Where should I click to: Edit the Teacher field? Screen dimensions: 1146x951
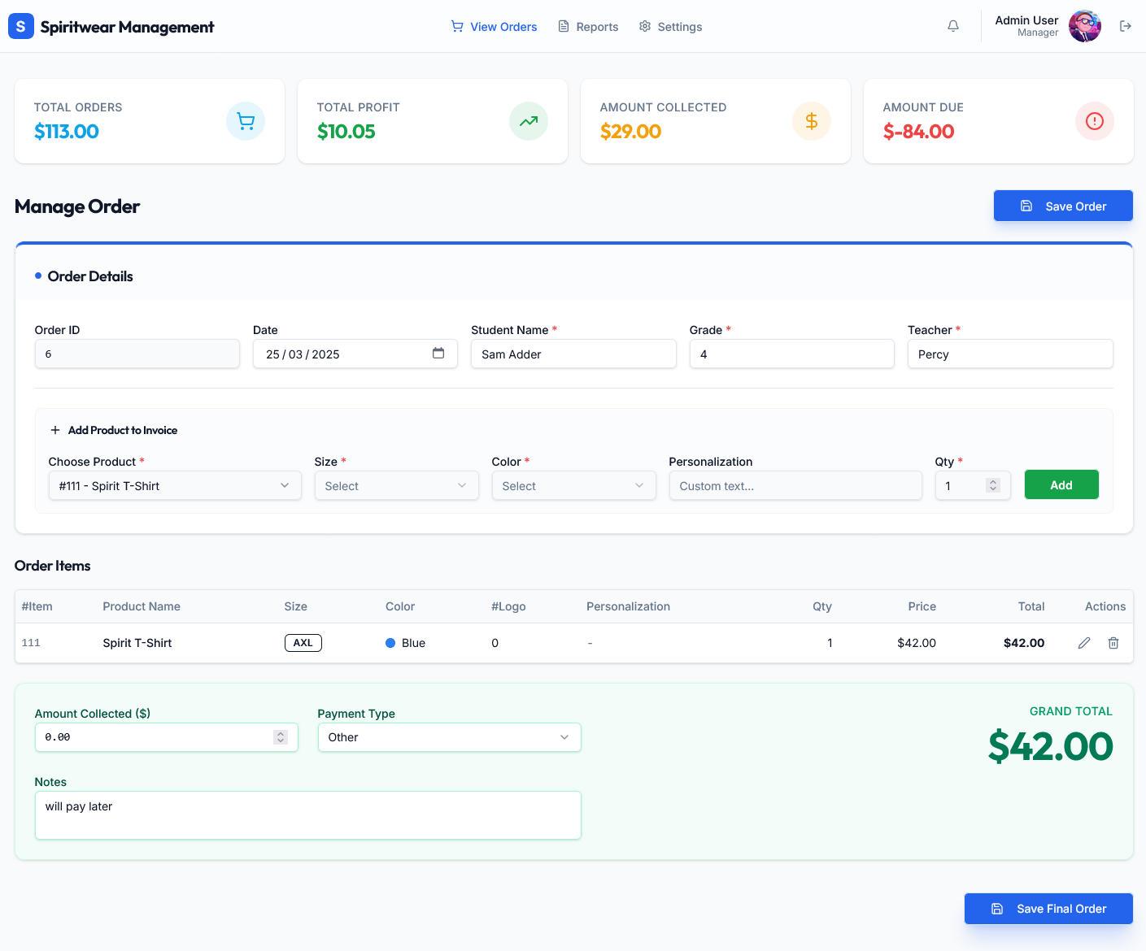click(1010, 354)
